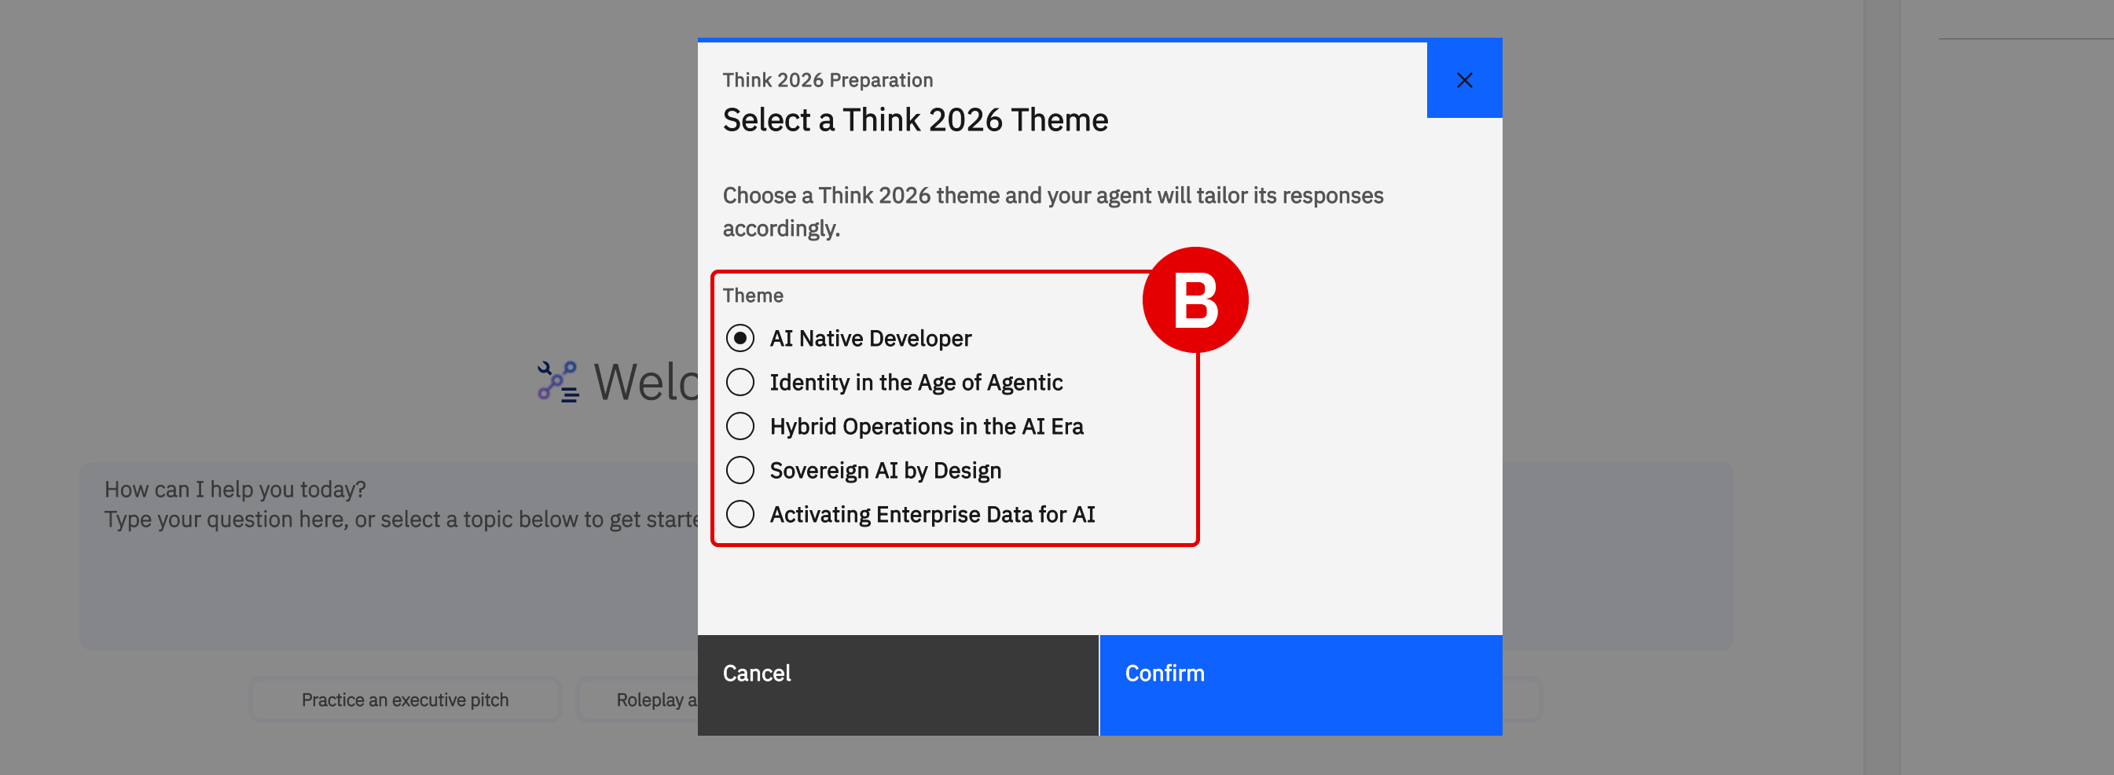Screen dimensions: 2114x775
Task: Choose Hybrid Operations in the AI Era
Action: (740, 427)
